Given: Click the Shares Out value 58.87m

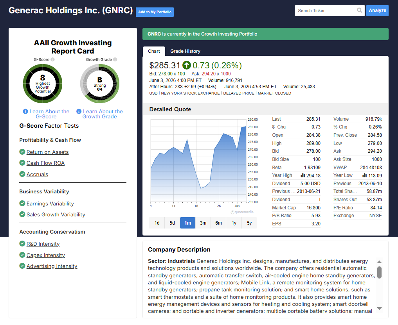Looking at the screenshot, I should tap(374, 200).
